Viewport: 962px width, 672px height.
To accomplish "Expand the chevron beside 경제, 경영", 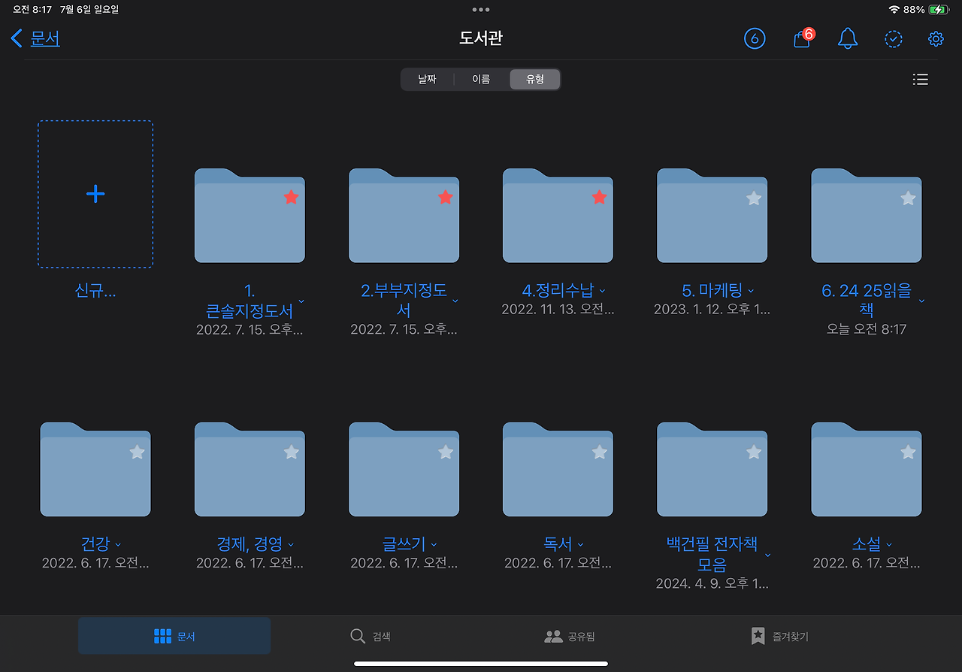I will [x=291, y=544].
